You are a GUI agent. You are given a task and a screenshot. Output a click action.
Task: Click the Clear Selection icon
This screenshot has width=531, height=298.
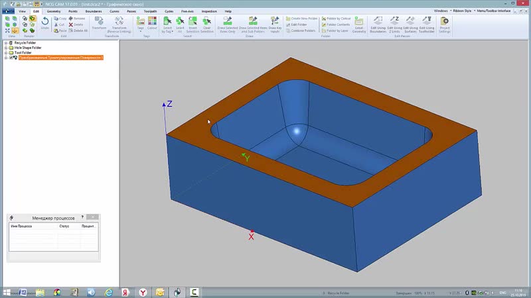tap(206, 24)
